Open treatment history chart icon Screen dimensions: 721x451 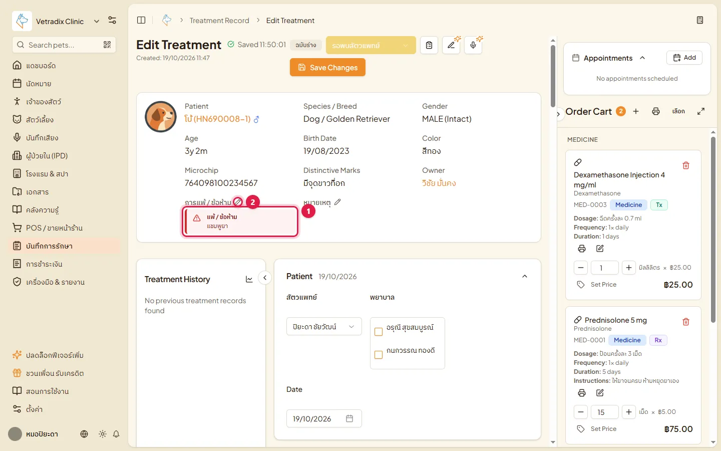click(x=249, y=279)
